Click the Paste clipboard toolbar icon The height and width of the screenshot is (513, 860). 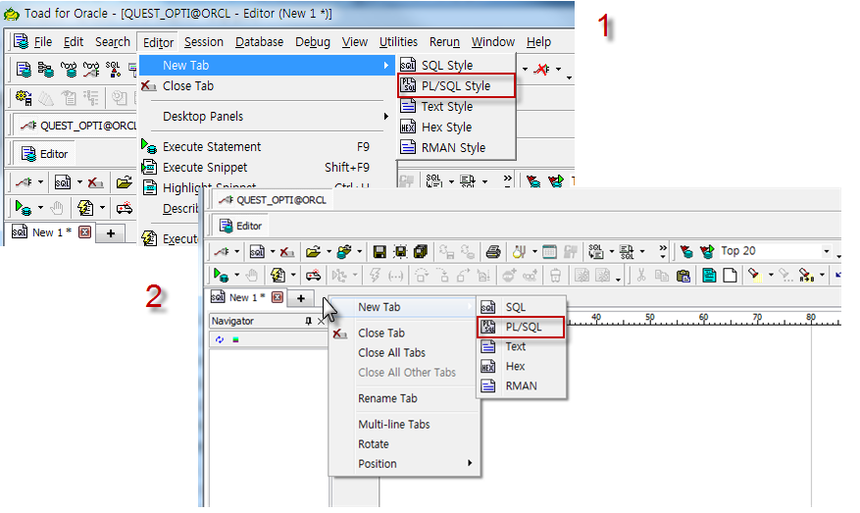coord(683,276)
